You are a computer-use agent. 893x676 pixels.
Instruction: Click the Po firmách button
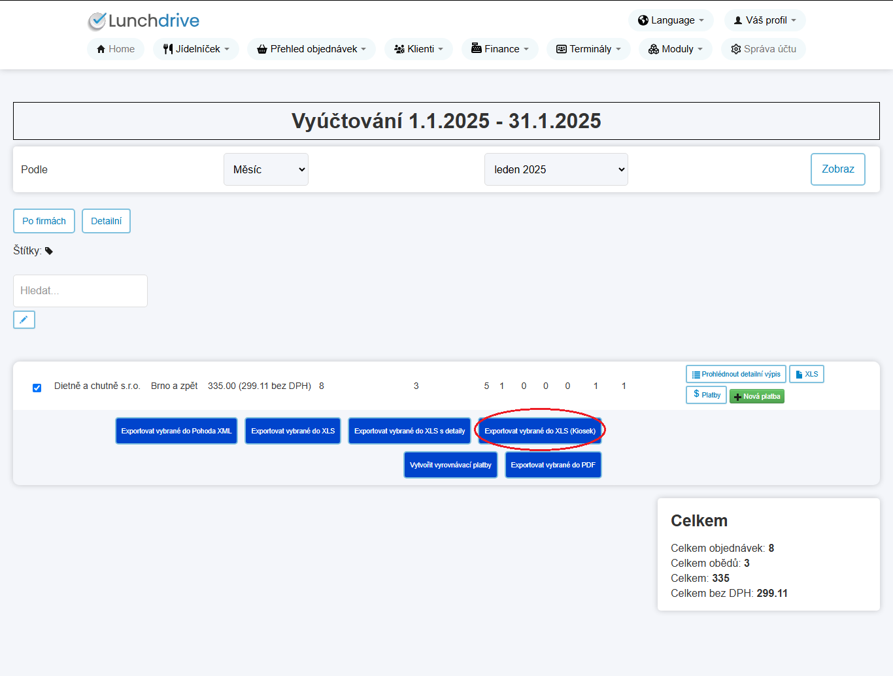(44, 221)
